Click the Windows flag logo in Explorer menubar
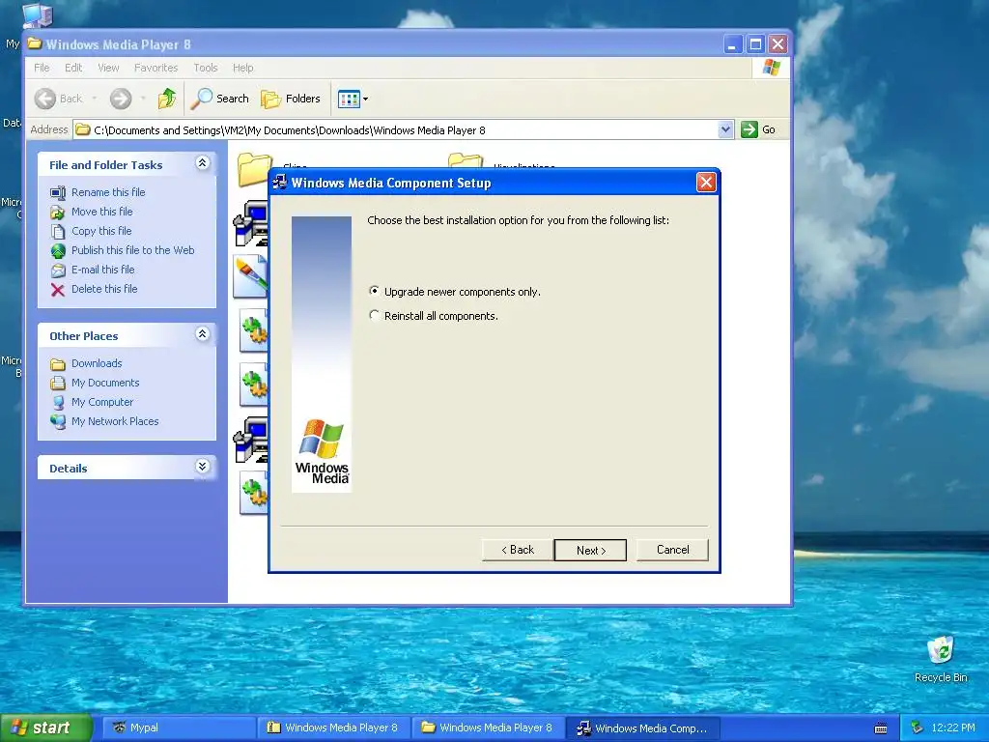 (x=771, y=68)
